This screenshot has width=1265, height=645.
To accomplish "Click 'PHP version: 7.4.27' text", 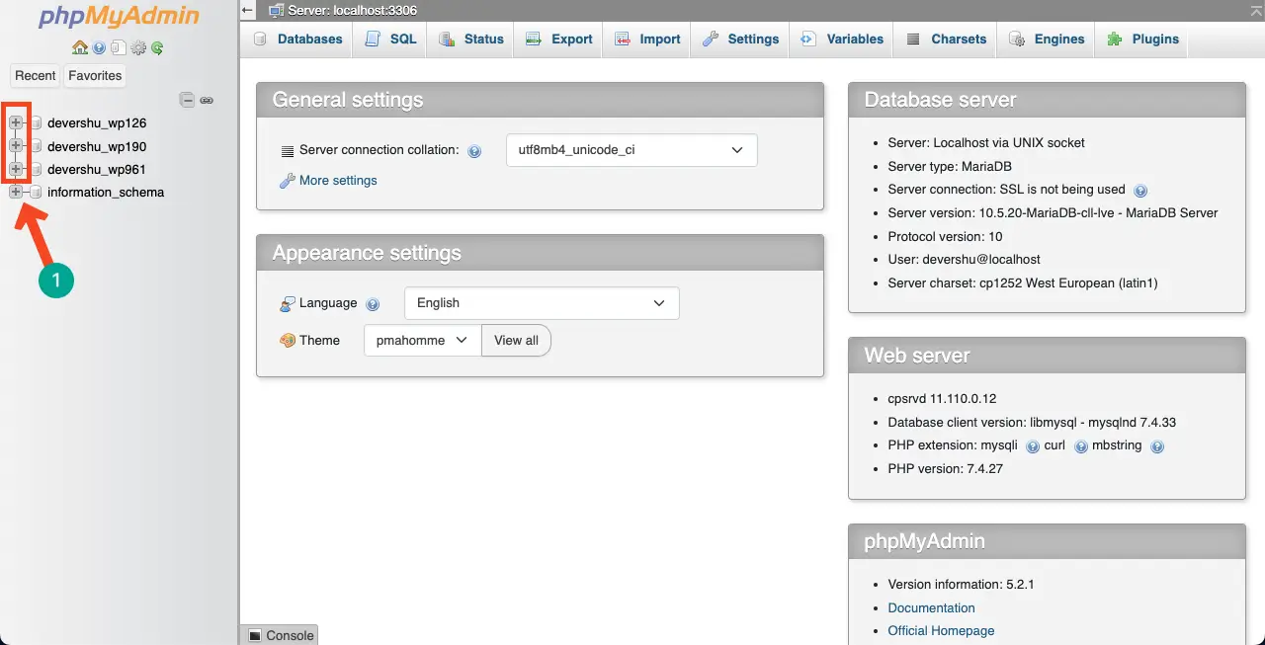I will click(x=945, y=468).
